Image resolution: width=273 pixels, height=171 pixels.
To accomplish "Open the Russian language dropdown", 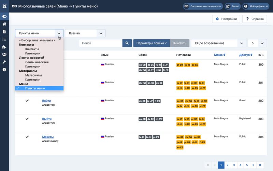I will pyautogui.click(x=85, y=33).
